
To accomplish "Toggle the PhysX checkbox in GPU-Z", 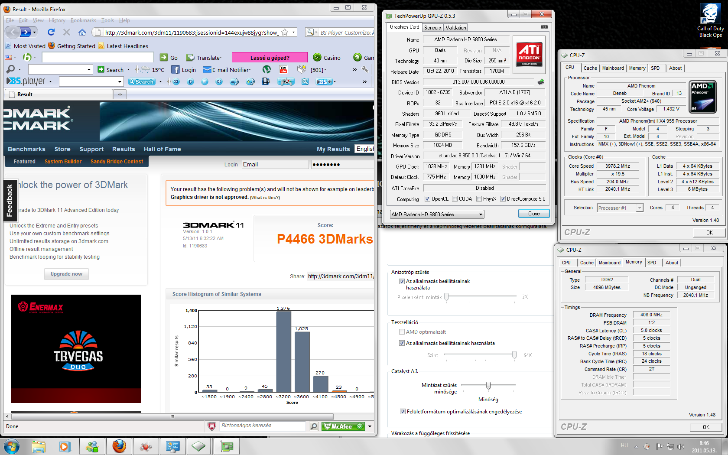I will tap(479, 199).
